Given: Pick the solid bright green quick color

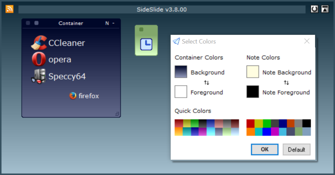Looking at the screenshot, I should pos(267,124).
